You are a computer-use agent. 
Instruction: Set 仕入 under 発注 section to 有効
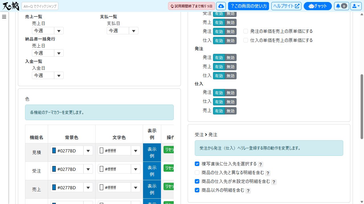[219, 76]
